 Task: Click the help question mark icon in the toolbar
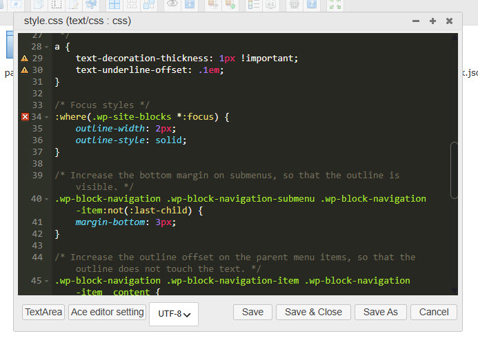coord(312,4)
